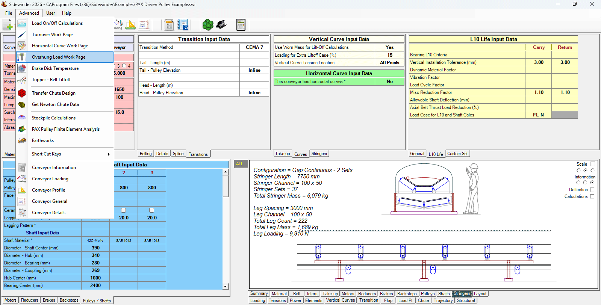Click the Conveyor General menu icon
601x305 pixels.
(x=22, y=201)
